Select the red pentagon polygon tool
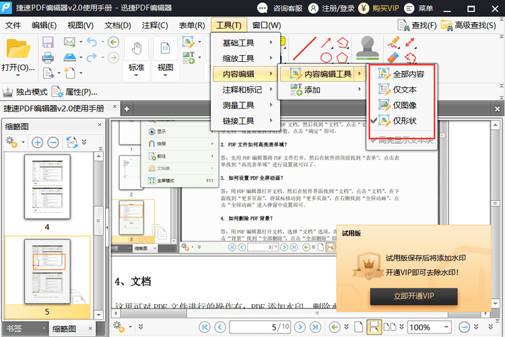505x337 pixels. [342, 58]
